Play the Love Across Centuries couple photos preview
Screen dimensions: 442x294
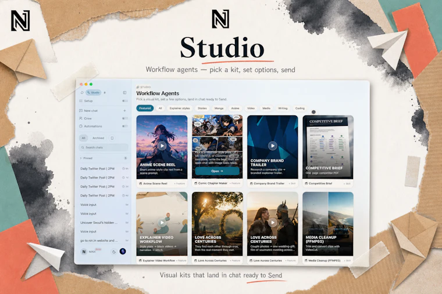pos(272,223)
